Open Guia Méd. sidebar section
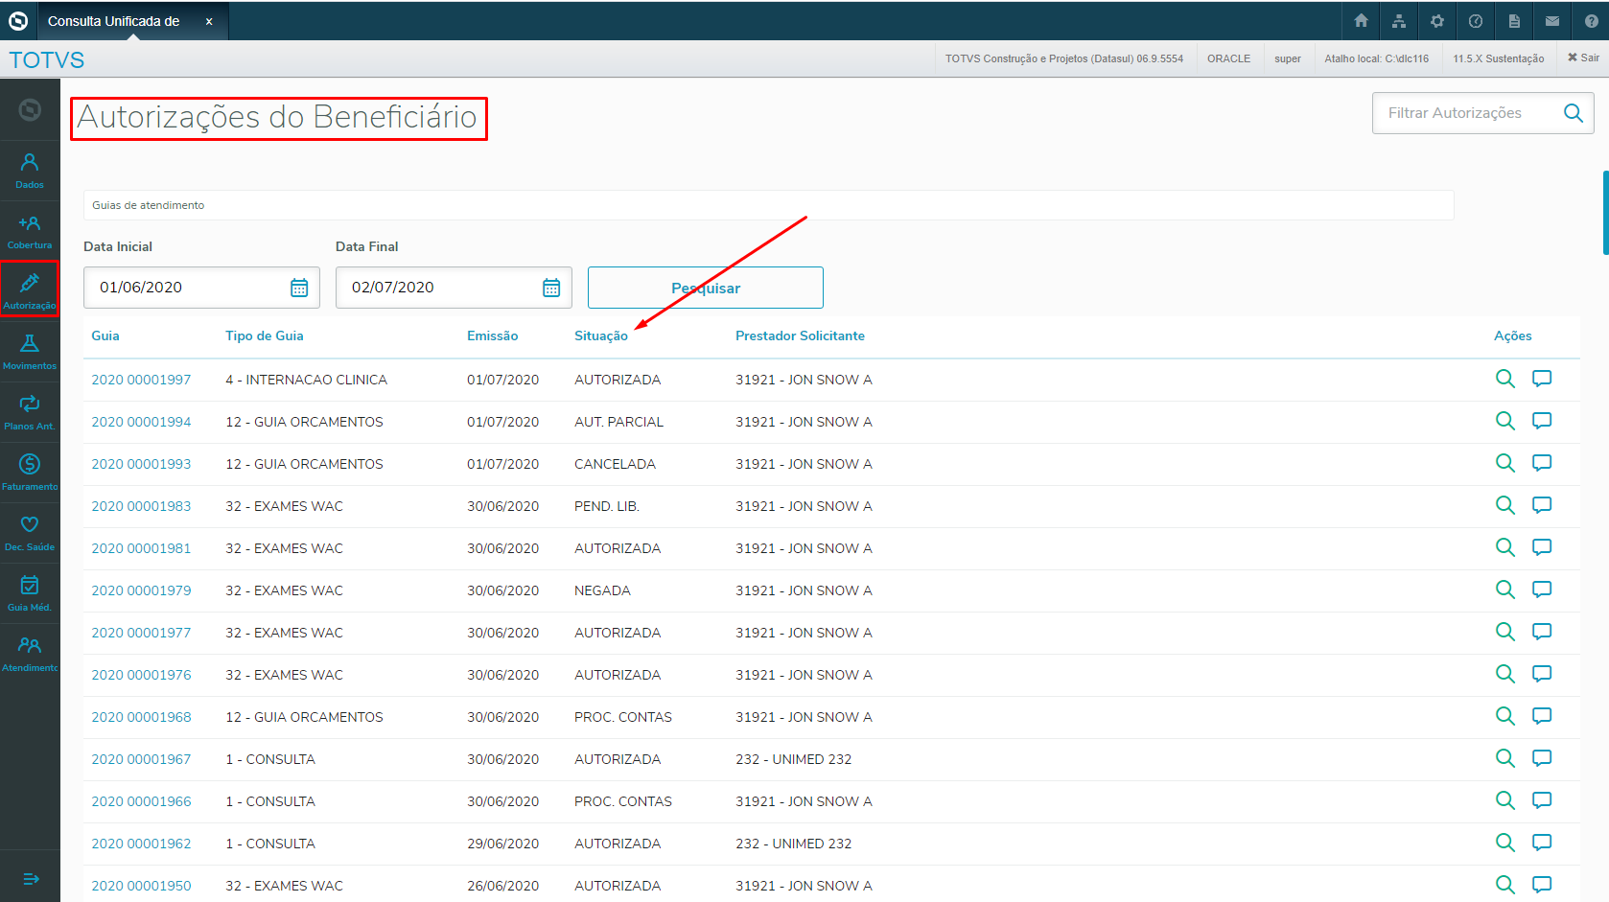This screenshot has height=902, width=1609. click(30, 593)
